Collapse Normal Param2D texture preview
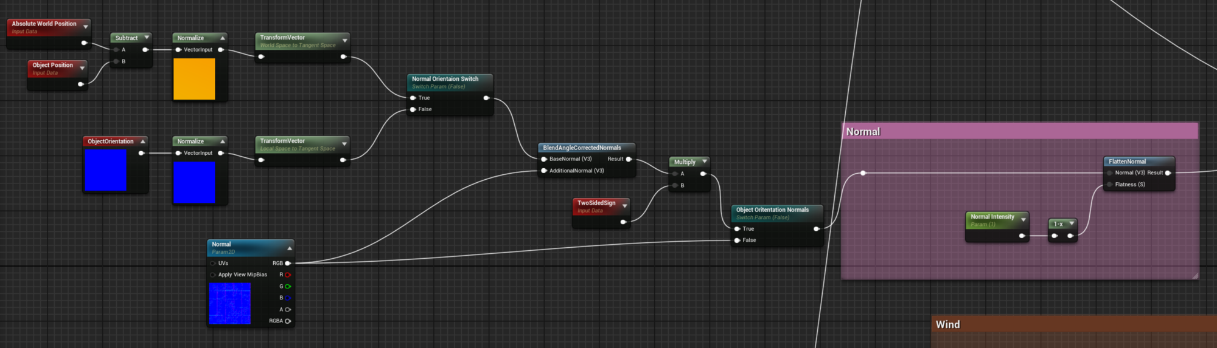 [x=290, y=248]
